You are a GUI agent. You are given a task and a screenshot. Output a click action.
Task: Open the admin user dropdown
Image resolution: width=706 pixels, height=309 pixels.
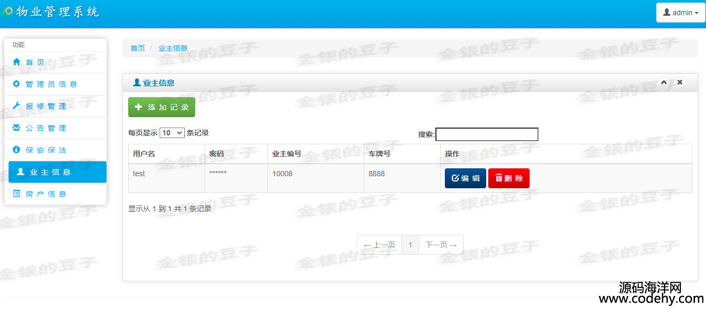pos(680,13)
